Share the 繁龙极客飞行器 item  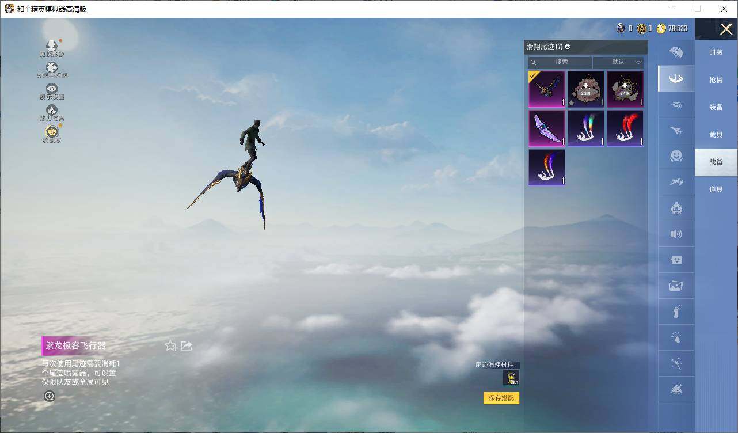click(186, 345)
